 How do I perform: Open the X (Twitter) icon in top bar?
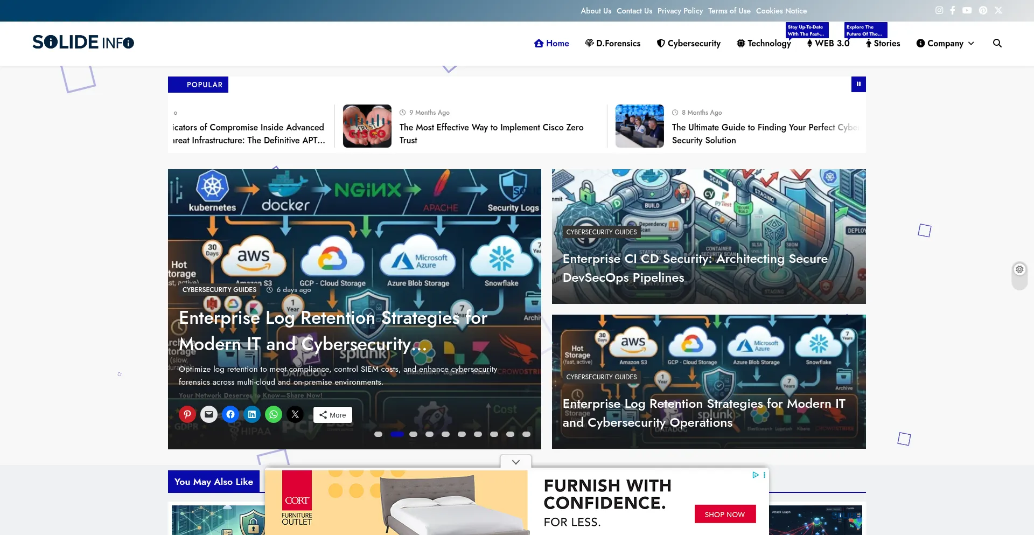point(998,10)
